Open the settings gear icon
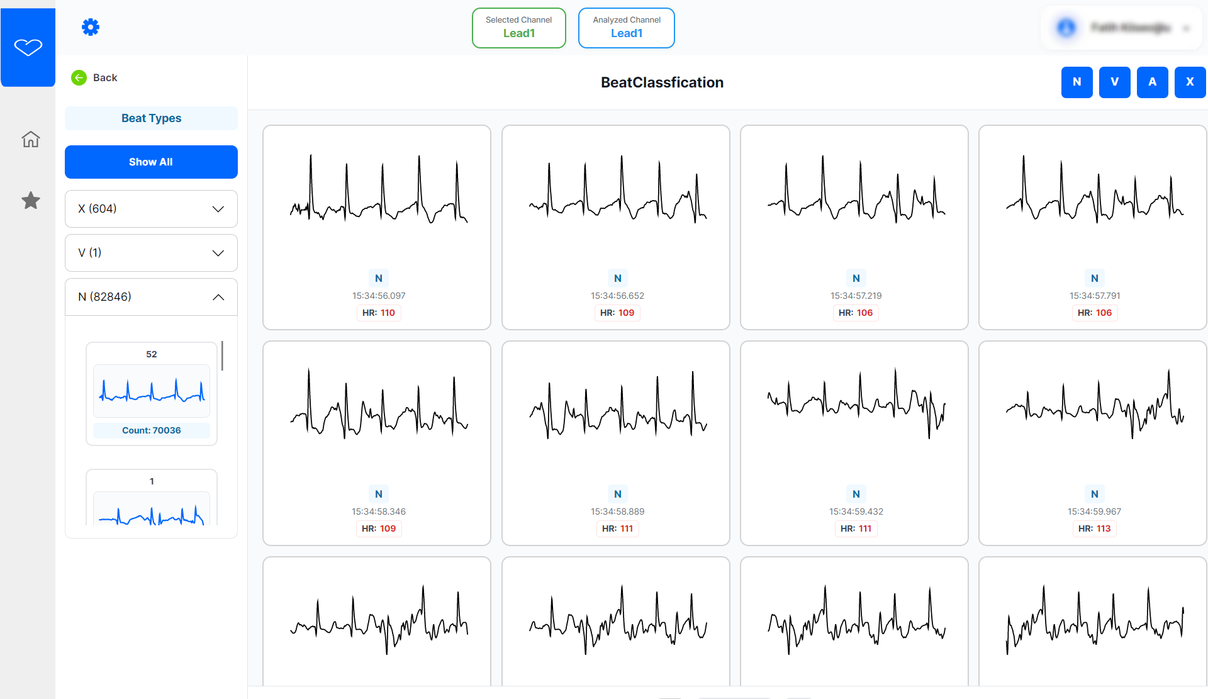The image size is (1208, 699). tap(91, 27)
